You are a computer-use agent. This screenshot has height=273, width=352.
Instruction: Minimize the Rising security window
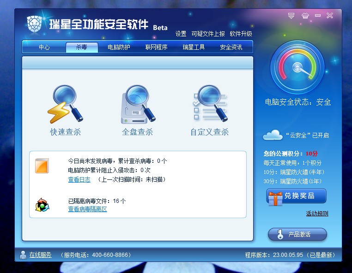pos(318,16)
